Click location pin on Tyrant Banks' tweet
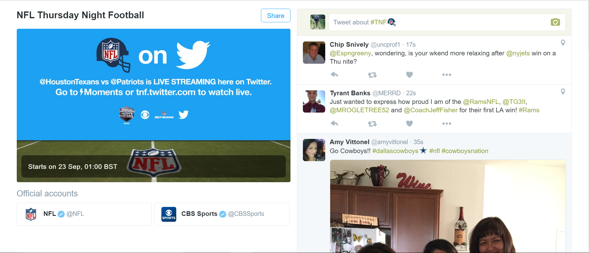This screenshot has width=589, height=253. pyautogui.click(x=563, y=92)
